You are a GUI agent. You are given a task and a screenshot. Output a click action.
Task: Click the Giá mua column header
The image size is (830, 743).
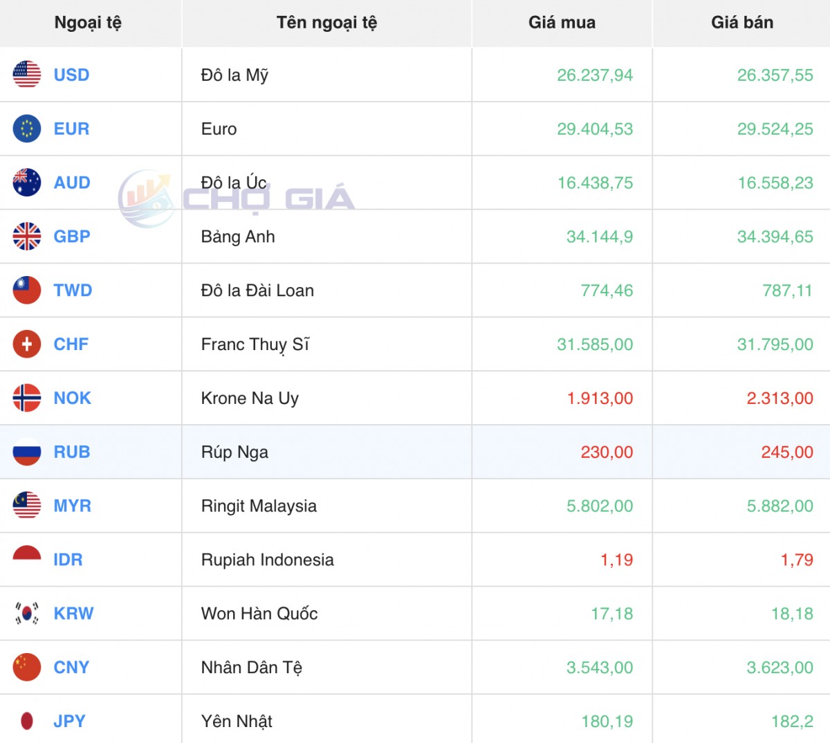coord(562,23)
